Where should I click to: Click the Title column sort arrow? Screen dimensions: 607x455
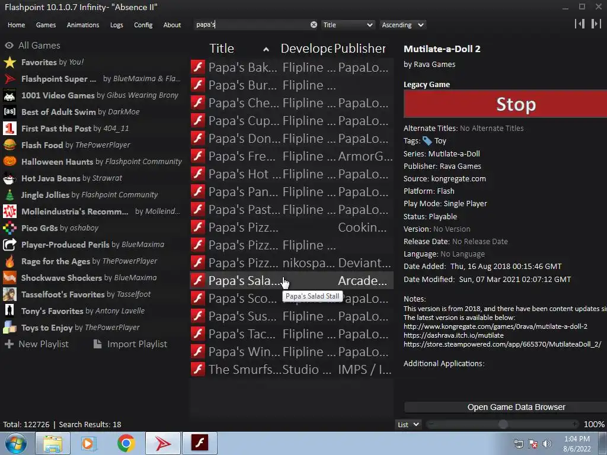tap(266, 50)
